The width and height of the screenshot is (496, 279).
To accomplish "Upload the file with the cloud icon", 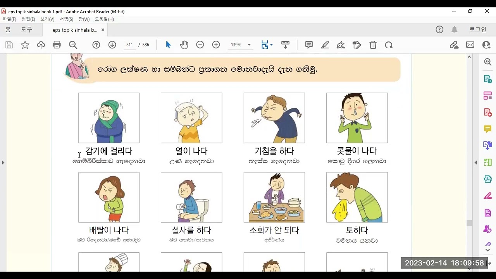I will point(41,45).
